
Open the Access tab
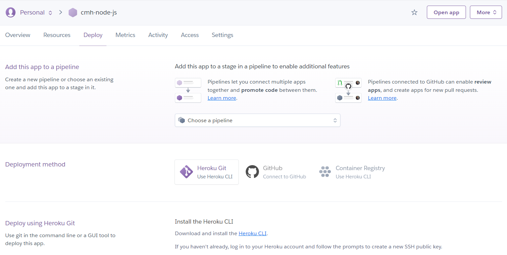[x=190, y=35]
